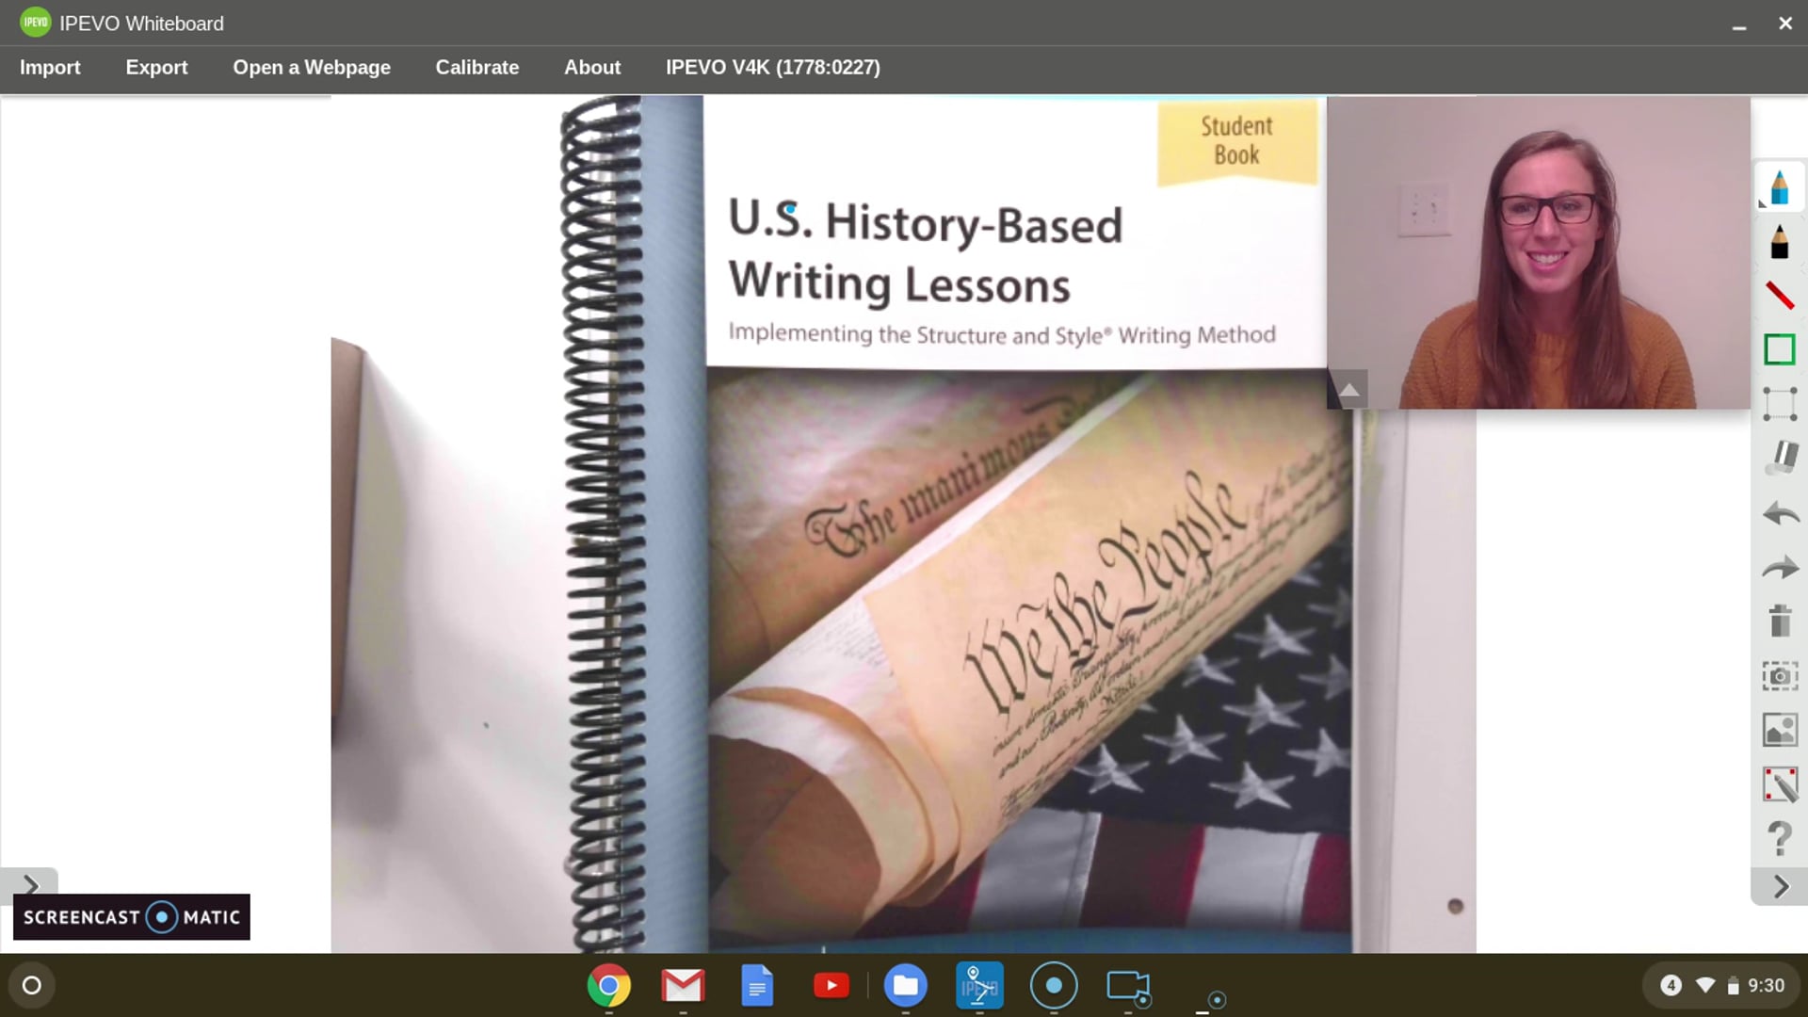The width and height of the screenshot is (1808, 1017).
Task: Clear all with the trash icon
Action: tap(1779, 621)
